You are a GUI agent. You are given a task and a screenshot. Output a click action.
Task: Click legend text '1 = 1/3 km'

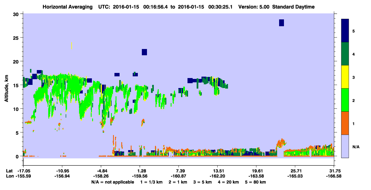pyautogui.click(x=152, y=182)
